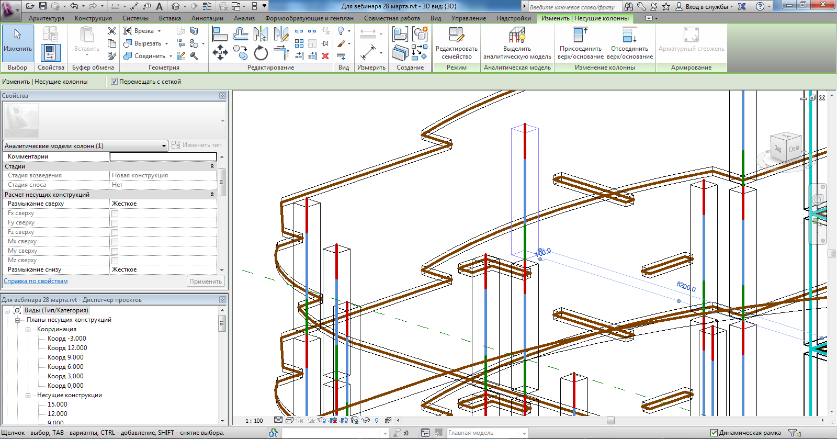
Task: Click Выделить аналитическую модель
Action: [x=517, y=43]
